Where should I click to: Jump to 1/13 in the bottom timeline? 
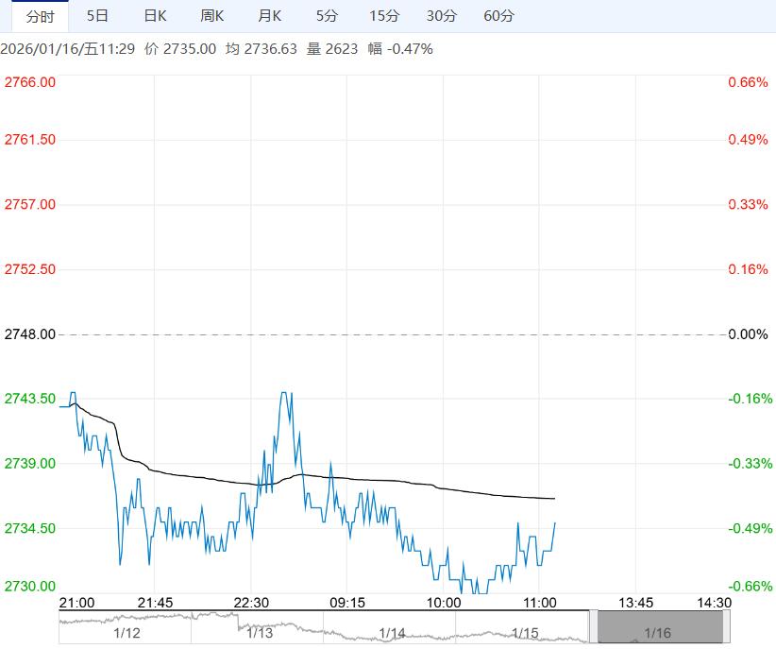(260, 633)
